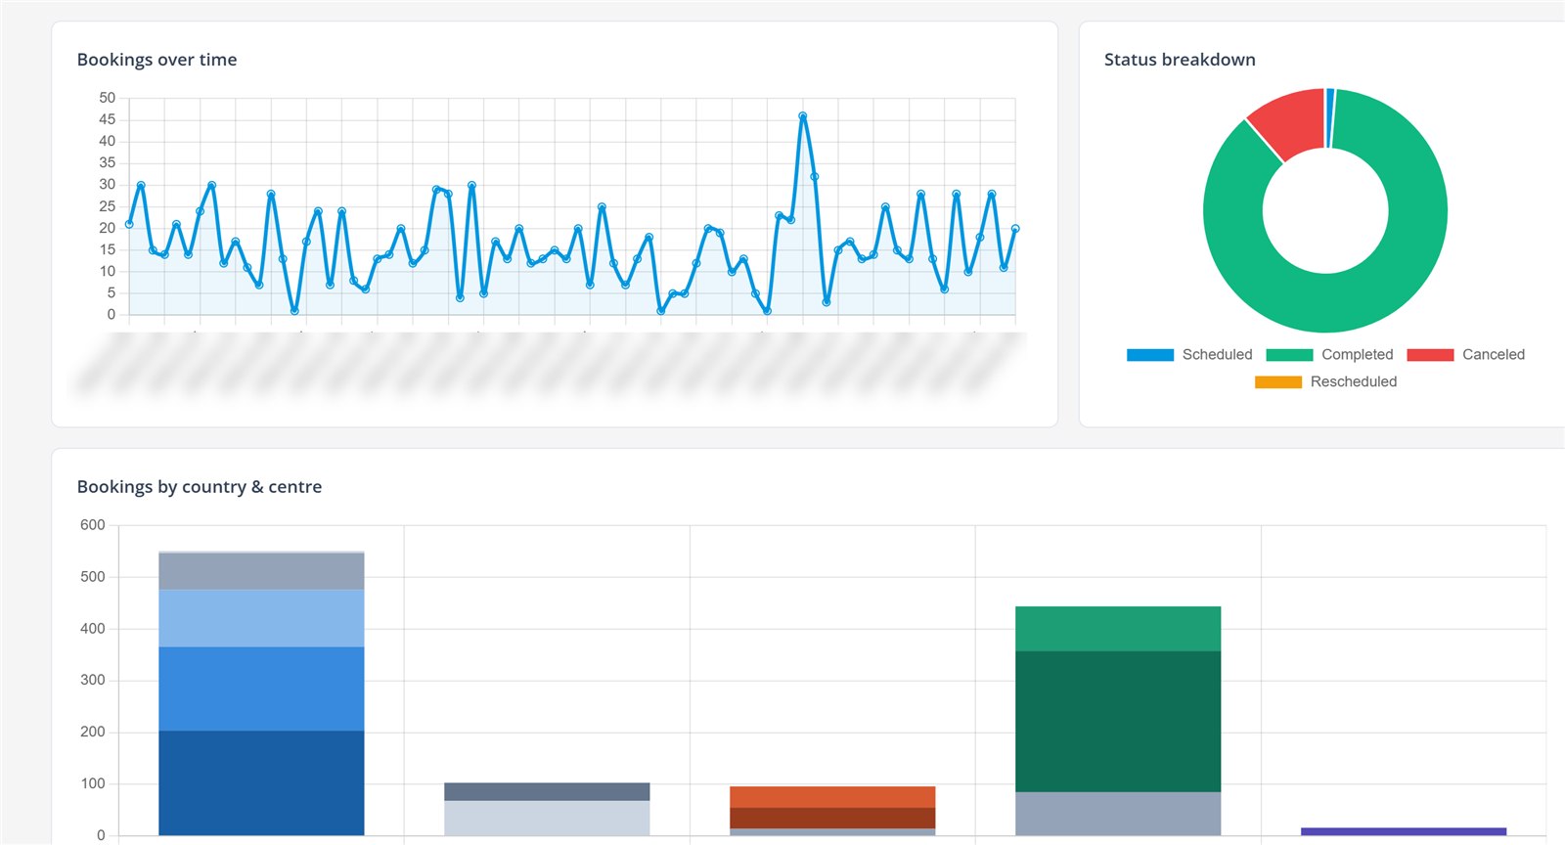1565x845 pixels.
Task: Click the blue Scheduled color swatch
Action: click(x=1150, y=355)
